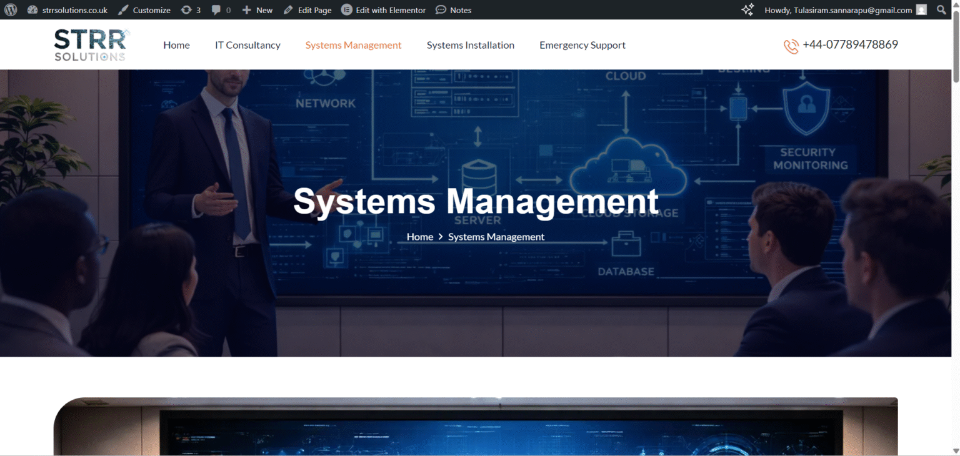The image size is (960, 456).
Task: Click the STRR Solutions logo
Action: coord(91,44)
